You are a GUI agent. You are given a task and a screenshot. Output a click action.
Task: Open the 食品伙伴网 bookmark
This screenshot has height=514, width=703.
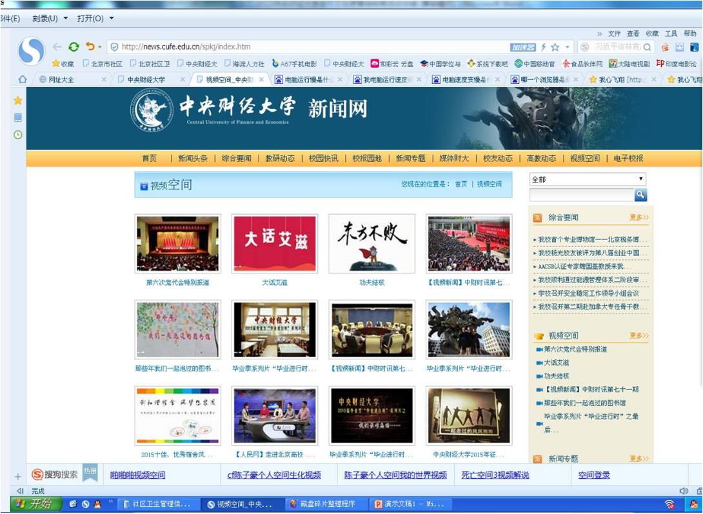click(582, 64)
